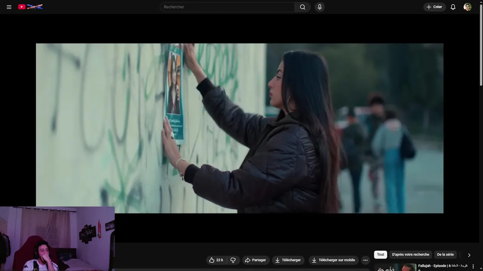Open the hamburger guide menu
483x271 pixels.
[x=9, y=7]
